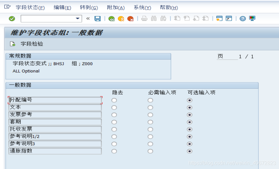Click the 托收发票 field label
The height and width of the screenshot is (169, 279).
point(55,129)
